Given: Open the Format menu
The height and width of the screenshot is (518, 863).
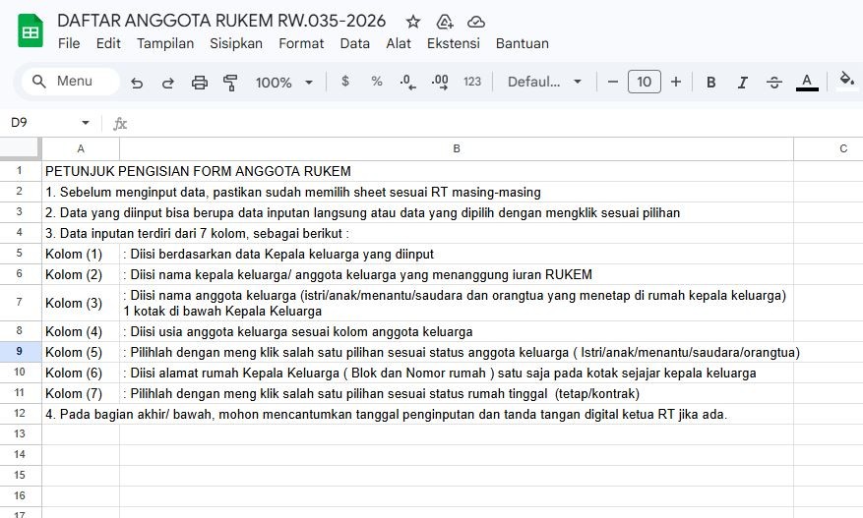Looking at the screenshot, I should (x=301, y=43).
